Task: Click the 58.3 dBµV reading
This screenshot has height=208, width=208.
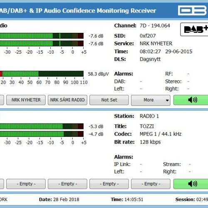Action: (x=98, y=74)
